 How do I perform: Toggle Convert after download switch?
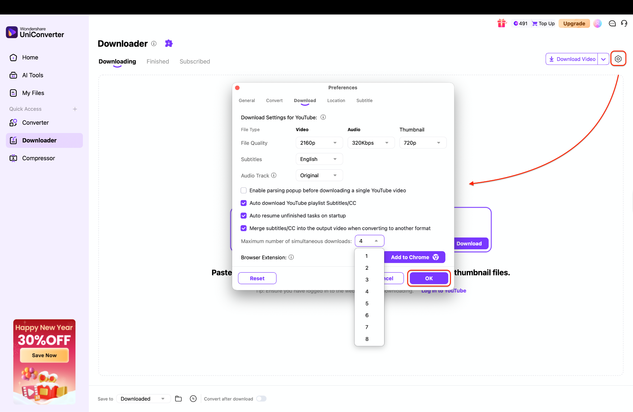[x=261, y=398]
